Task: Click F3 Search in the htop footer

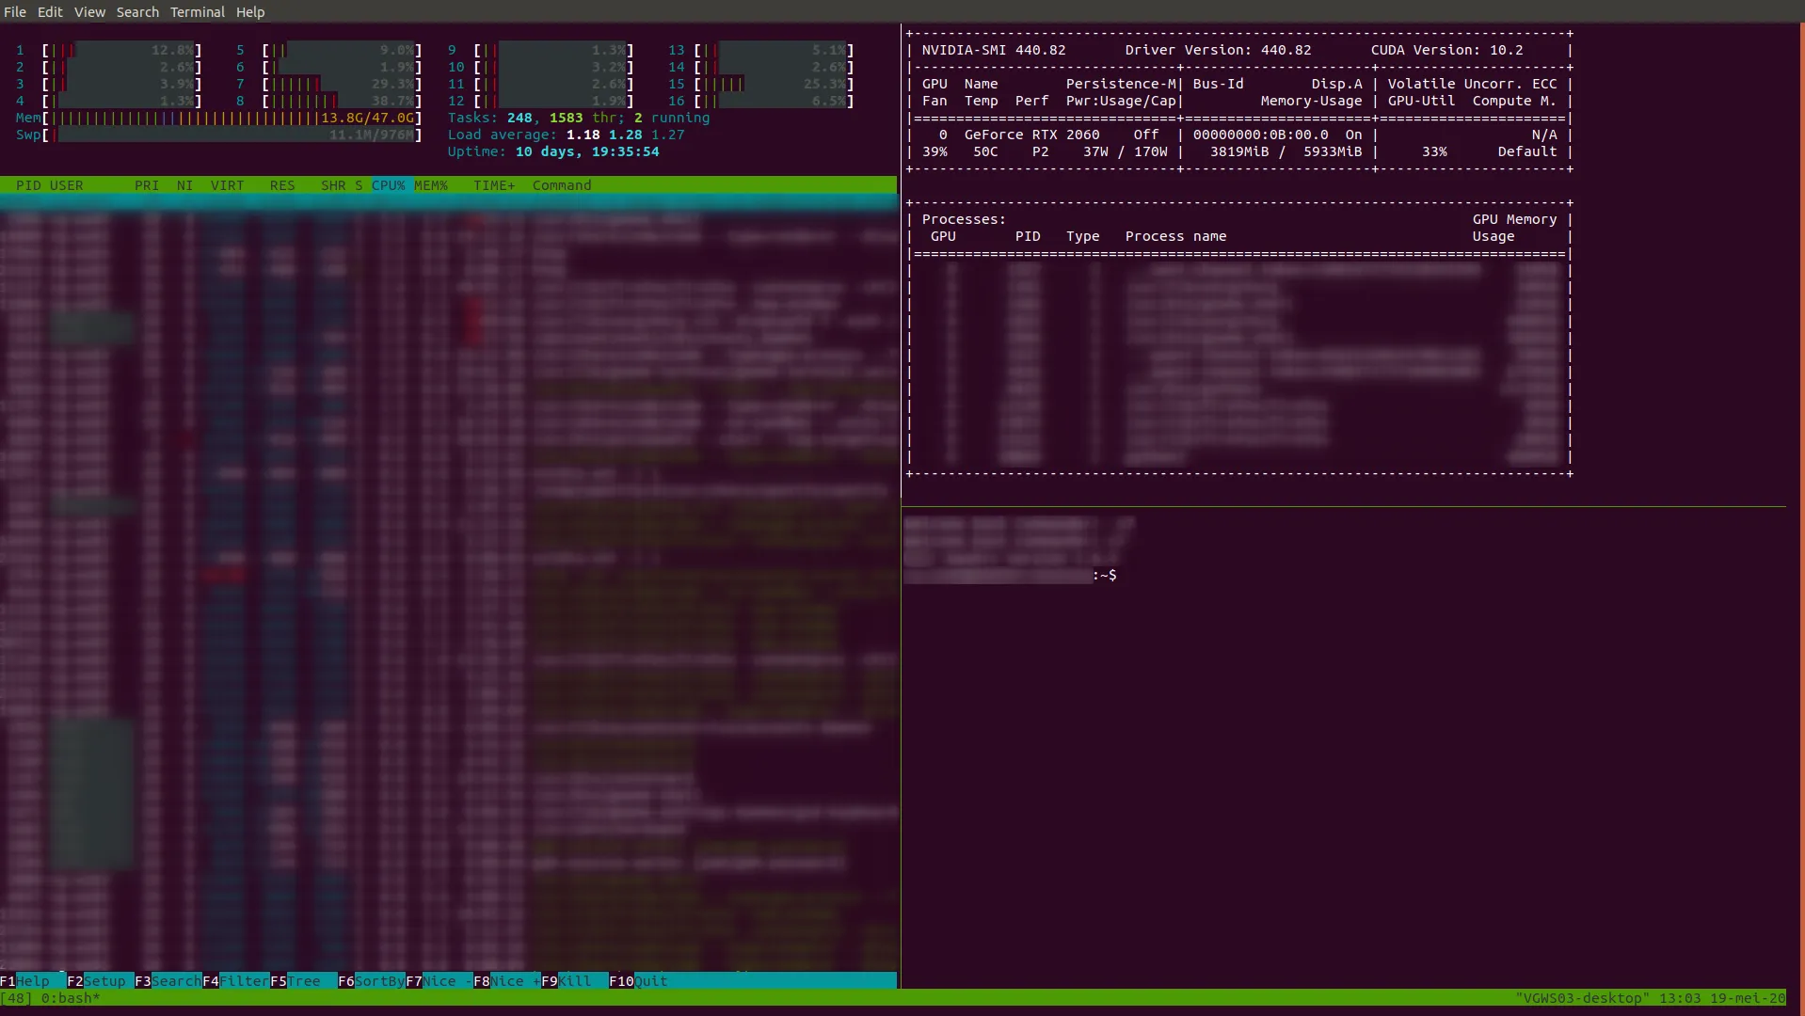Action: click(168, 981)
